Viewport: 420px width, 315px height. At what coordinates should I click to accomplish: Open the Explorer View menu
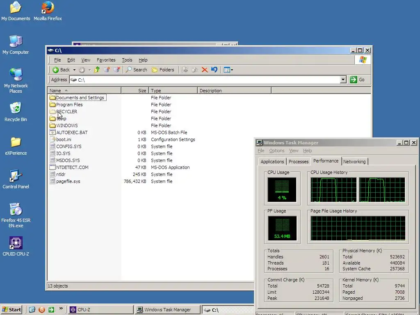(86, 60)
